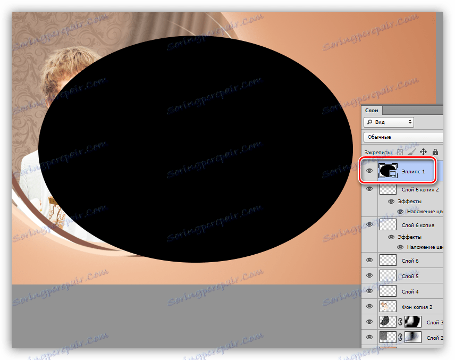This screenshot has height=360, width=455.
Task: Hide the Слой 6 копия 2 layer
Action: pyautogui.click(x=369, y=189)
